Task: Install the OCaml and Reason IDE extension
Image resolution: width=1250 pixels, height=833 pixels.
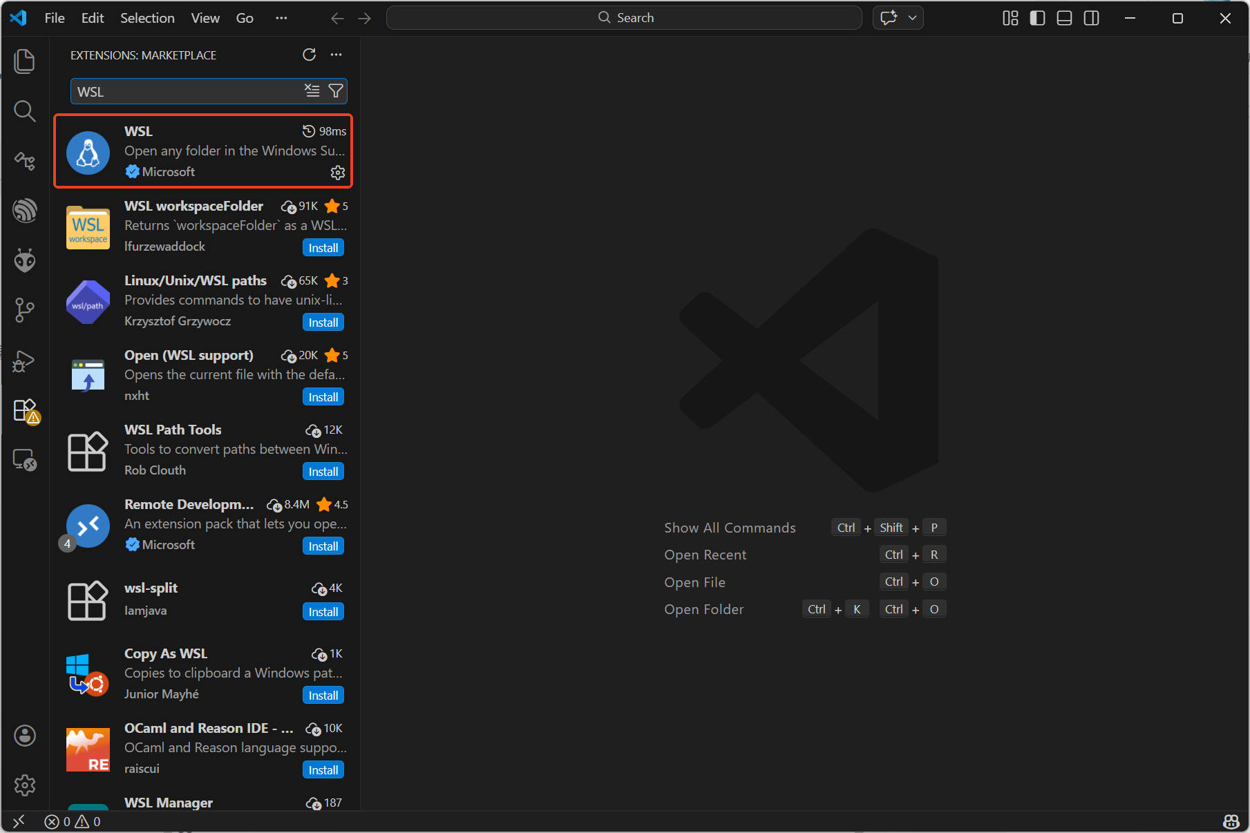Action: click(323, 770)
